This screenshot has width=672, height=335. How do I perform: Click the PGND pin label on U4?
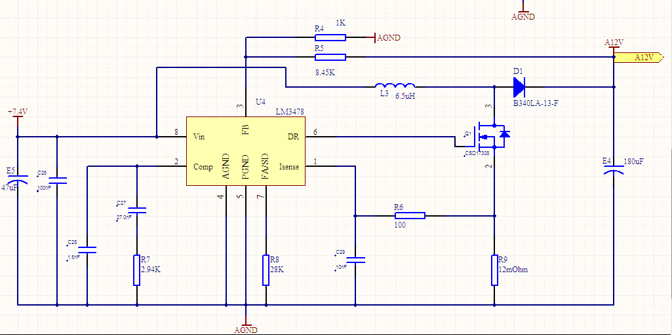pyautogui.click(x=246, y=167)
